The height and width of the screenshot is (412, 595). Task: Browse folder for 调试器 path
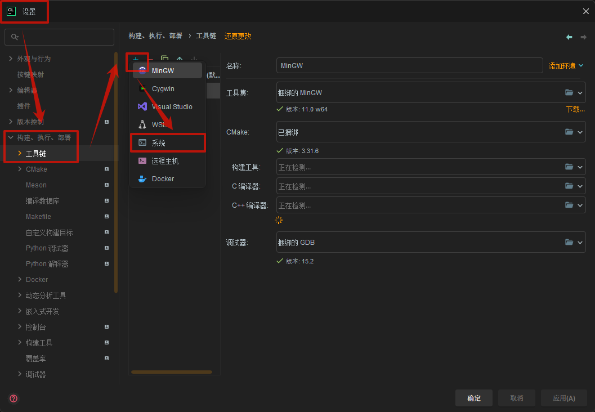[x=569, y=242]
